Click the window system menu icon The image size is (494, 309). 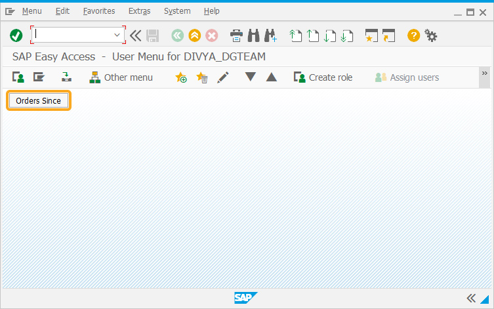pos(10,12)
